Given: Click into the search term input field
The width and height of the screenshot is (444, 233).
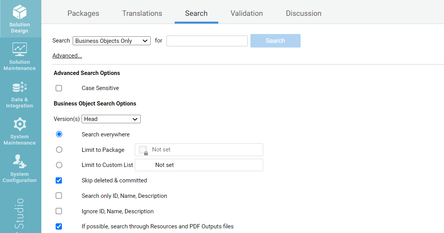Looking at the screenshot, I should pos(207,41).
